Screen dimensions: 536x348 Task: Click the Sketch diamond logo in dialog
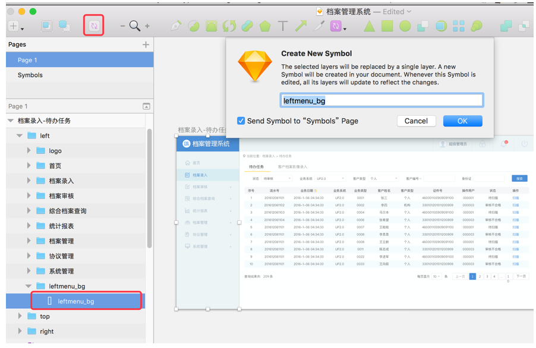tap(255, 66)
